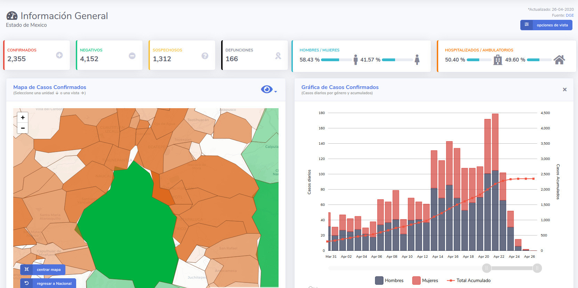Viewport: 578px width, 288px height.
Task: Click the Casos Acumulados axis title
Action: coord(558,182)
